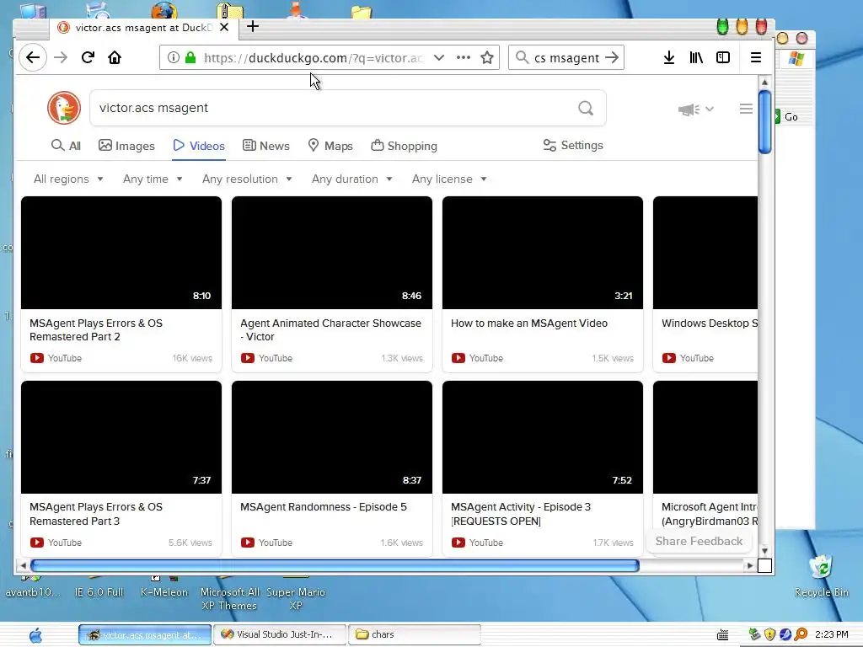The width and height of the screenshot is (863, 647).
Task: Click the vertical scrollbar thumb
Action: coord(764,121)
